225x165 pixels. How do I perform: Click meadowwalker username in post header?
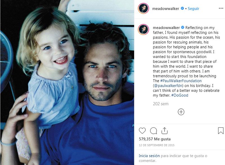coord(166,9)
